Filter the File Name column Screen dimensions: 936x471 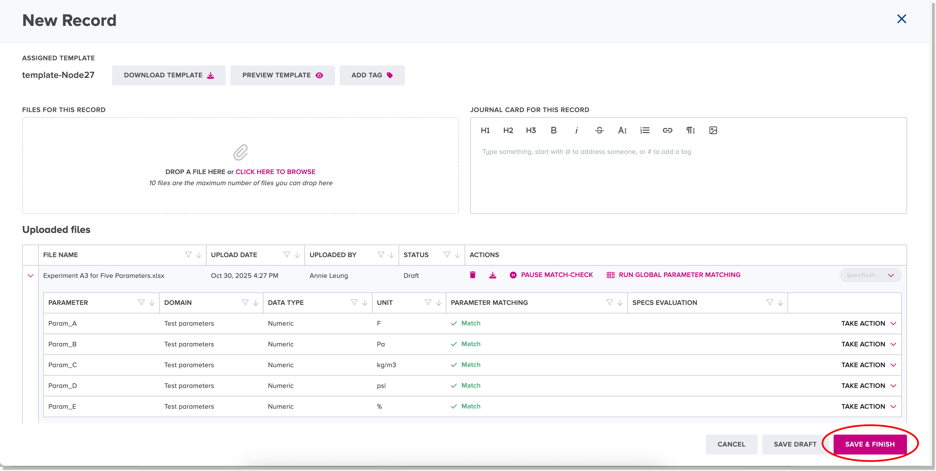point(188,255)
